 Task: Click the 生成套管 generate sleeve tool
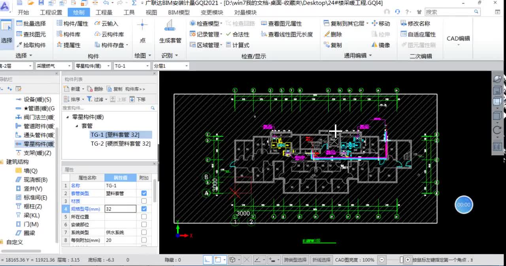pyautogui.click(x=170, y=32)
